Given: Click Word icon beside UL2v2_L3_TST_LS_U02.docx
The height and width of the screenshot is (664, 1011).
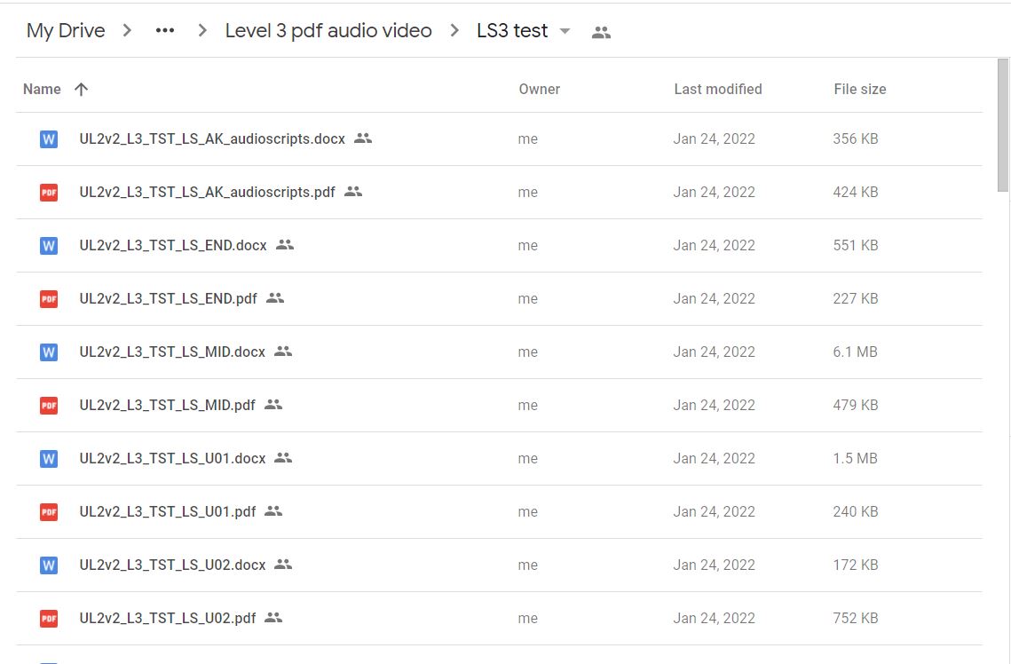Looking at the screenshot, I should (x=49, y=565).
